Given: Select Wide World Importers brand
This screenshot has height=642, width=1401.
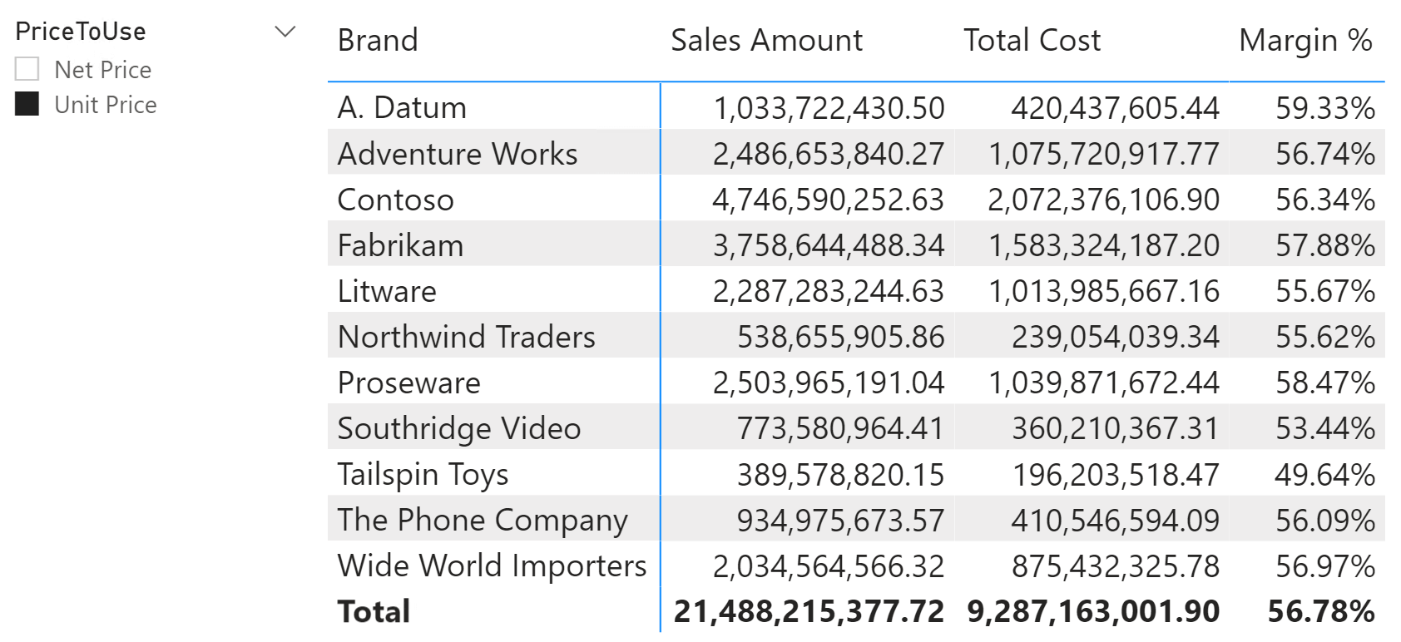Looking at the screenshot, I should (492, 565).
